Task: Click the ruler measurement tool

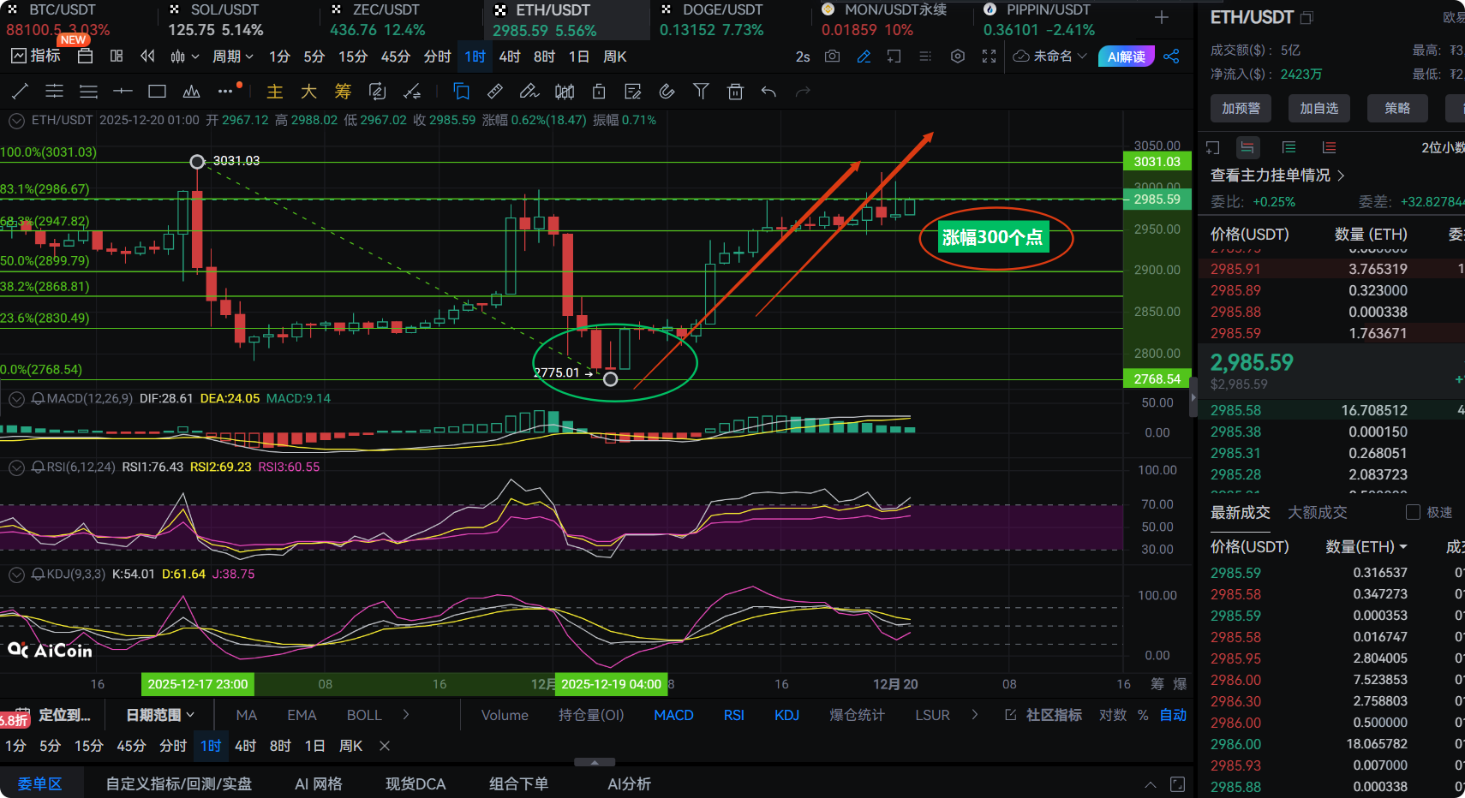Action: click(495, 92)
